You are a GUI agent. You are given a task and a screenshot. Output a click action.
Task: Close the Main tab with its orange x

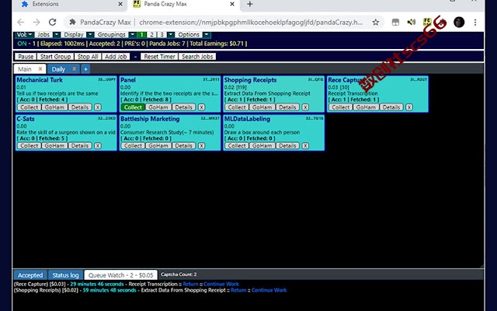(x=40, y=69)
